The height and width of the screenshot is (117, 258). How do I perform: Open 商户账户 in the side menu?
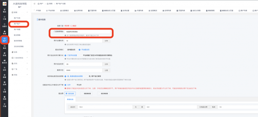point(17,24)
